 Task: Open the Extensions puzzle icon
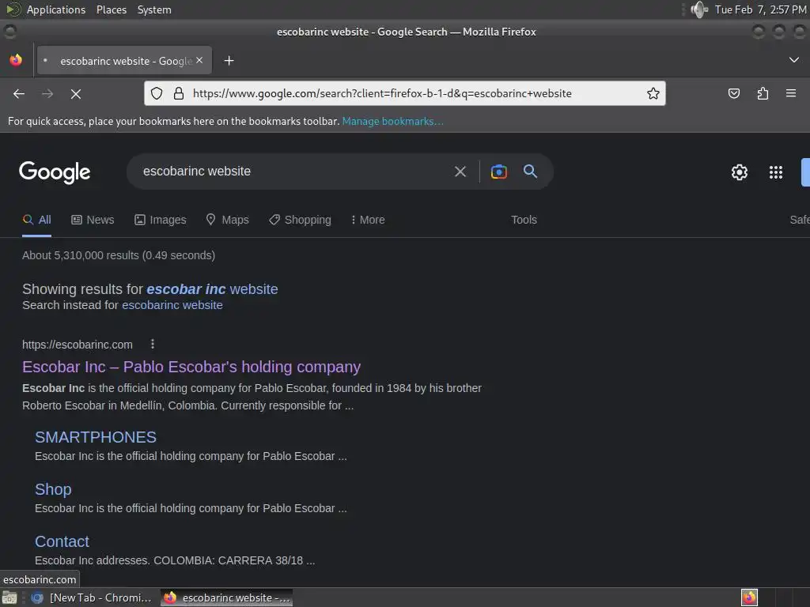[763, 93]
